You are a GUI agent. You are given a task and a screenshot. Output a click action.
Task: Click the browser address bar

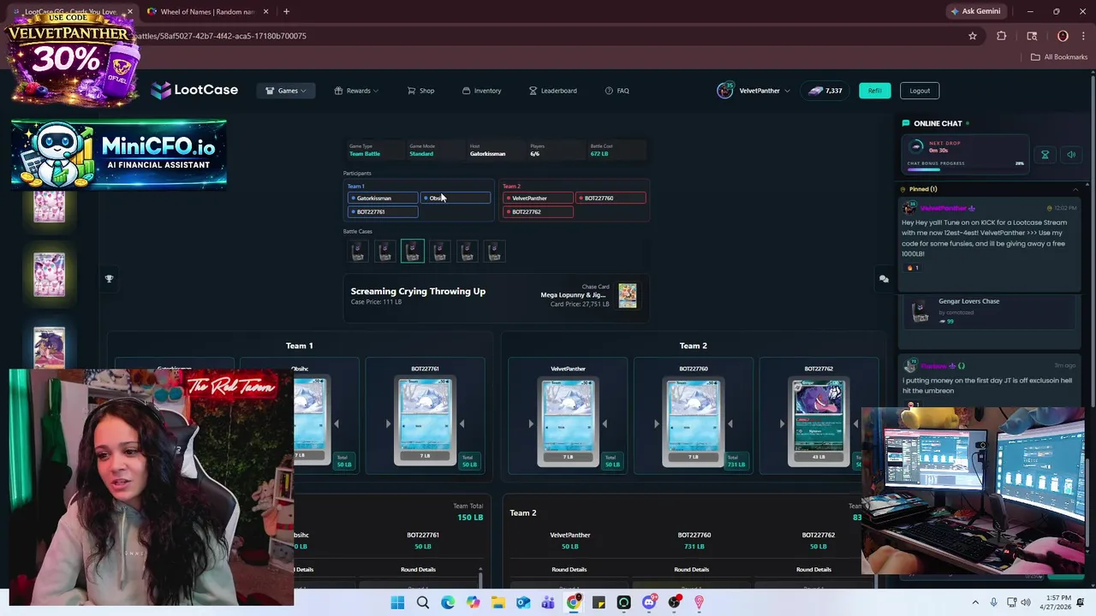pos(548,36)
